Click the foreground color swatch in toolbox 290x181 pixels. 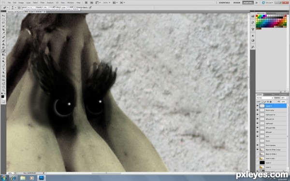2,97
